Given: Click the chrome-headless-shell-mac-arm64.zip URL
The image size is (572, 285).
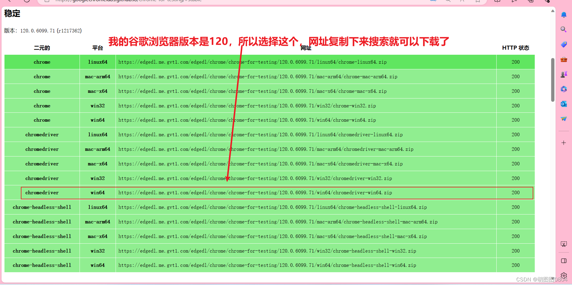Looking at the screenshot, I should click(278, 222).
